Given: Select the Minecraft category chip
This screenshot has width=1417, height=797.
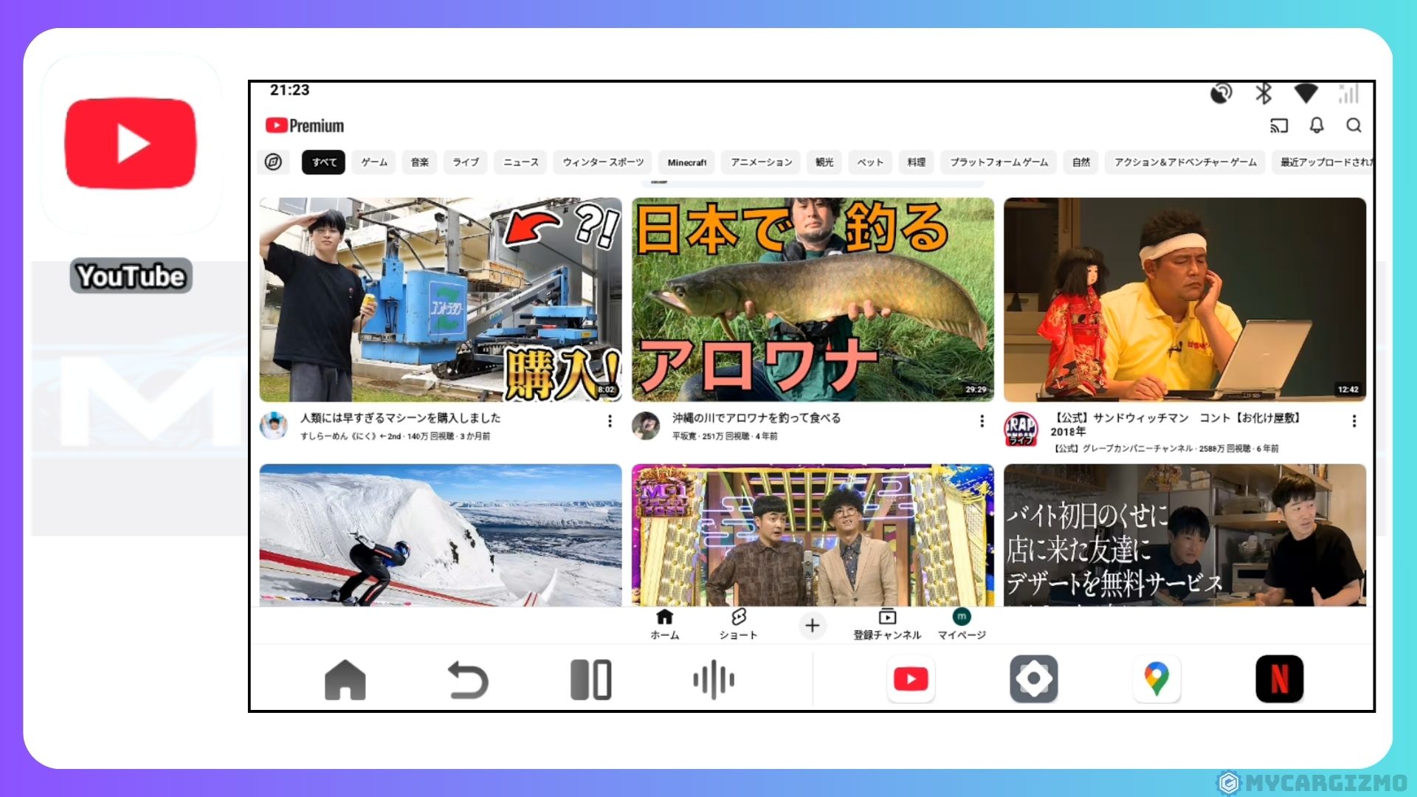Looking at the screenshot, I should [x=686, y=162].
